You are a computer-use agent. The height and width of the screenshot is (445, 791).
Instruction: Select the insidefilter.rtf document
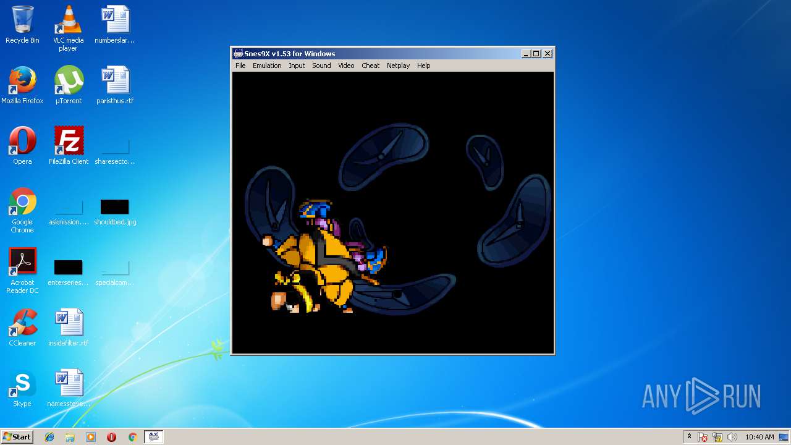[68, 328]
